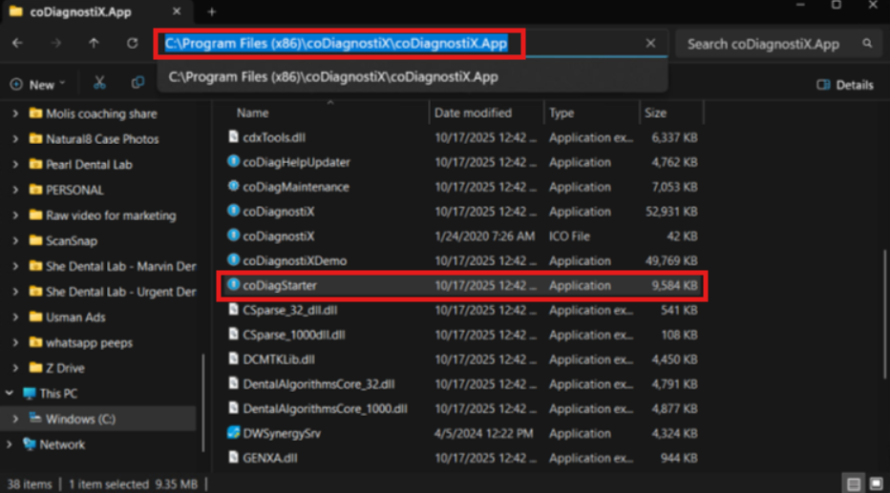
Task: Toggle the Details pane button
Action: click(845, 85)
